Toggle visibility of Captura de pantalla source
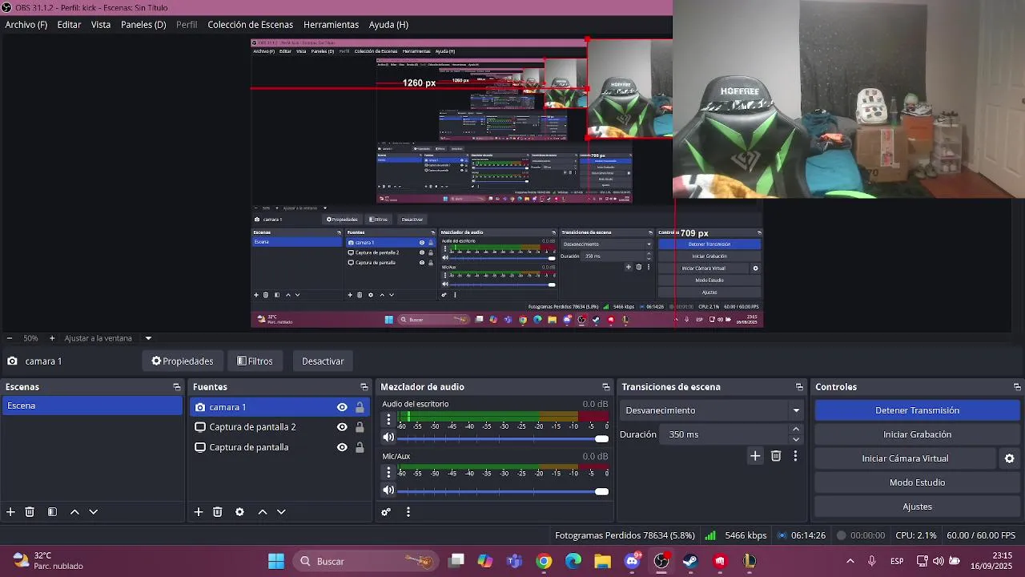1025x577 pixels. (342, 447)
